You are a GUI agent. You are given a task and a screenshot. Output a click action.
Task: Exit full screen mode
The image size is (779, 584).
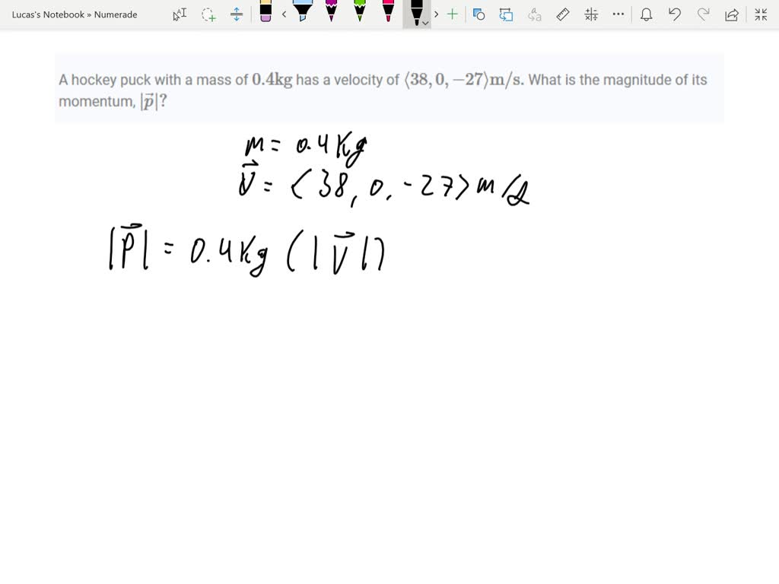point(761,14)
